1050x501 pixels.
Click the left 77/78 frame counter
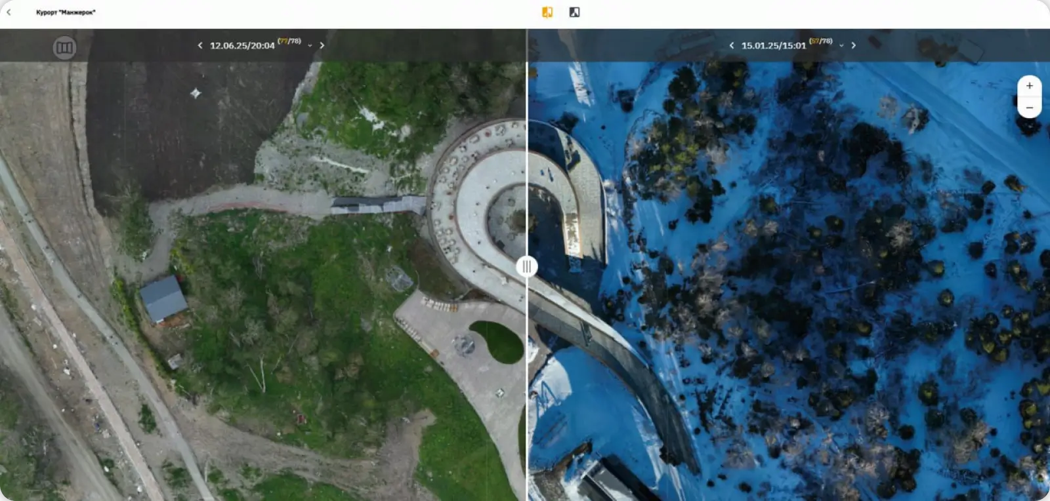pyautogui.click(x=289, y=41)
